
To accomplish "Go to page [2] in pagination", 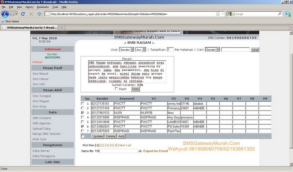I will [102, 145].
